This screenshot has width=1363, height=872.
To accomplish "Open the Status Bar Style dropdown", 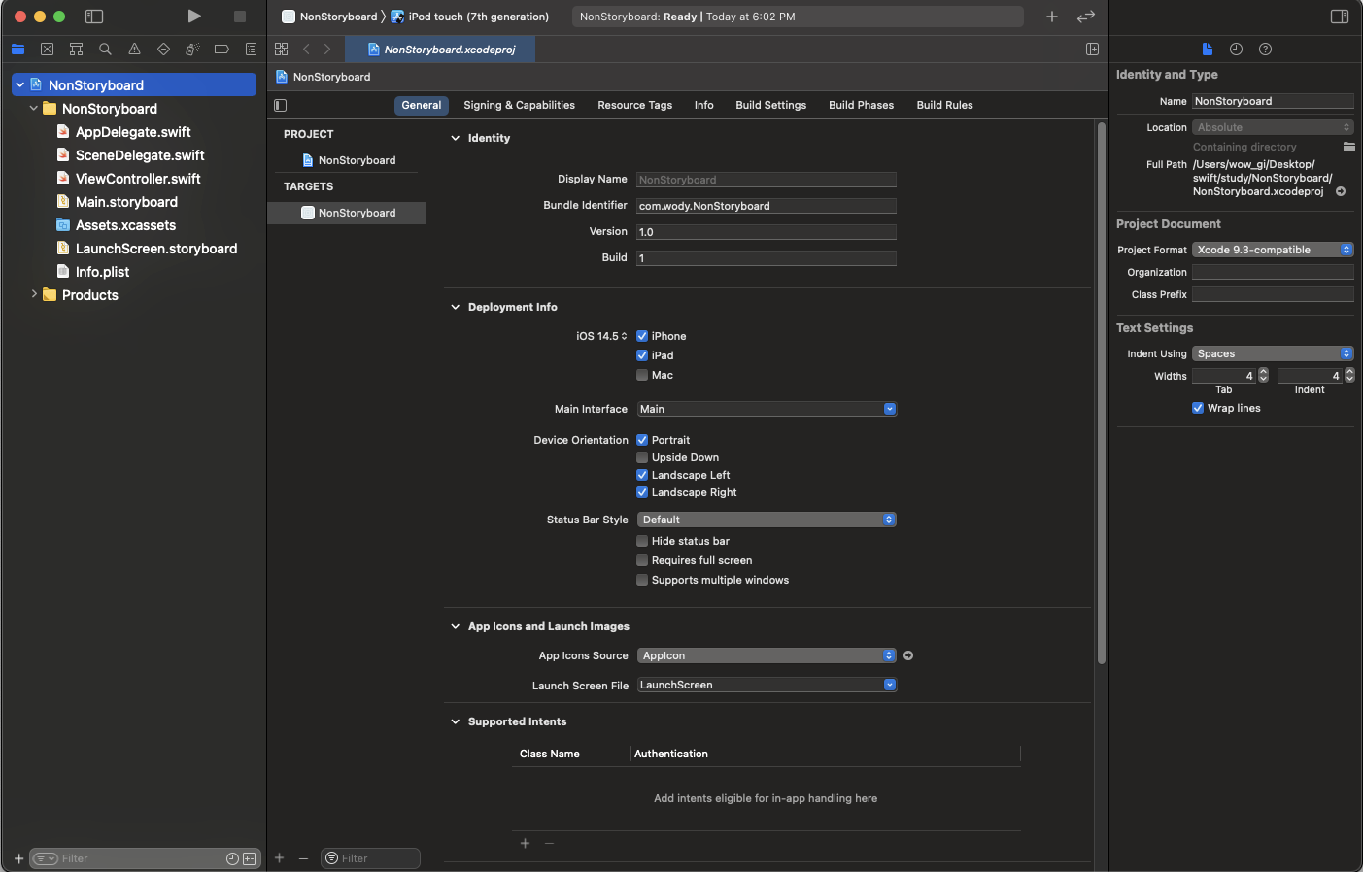I will [767, 520].
